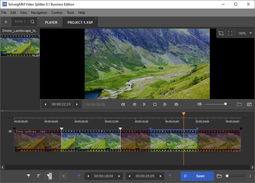Select the blue-highlighted timeline segment
The image size is (255, 183).
pos(173,141)
